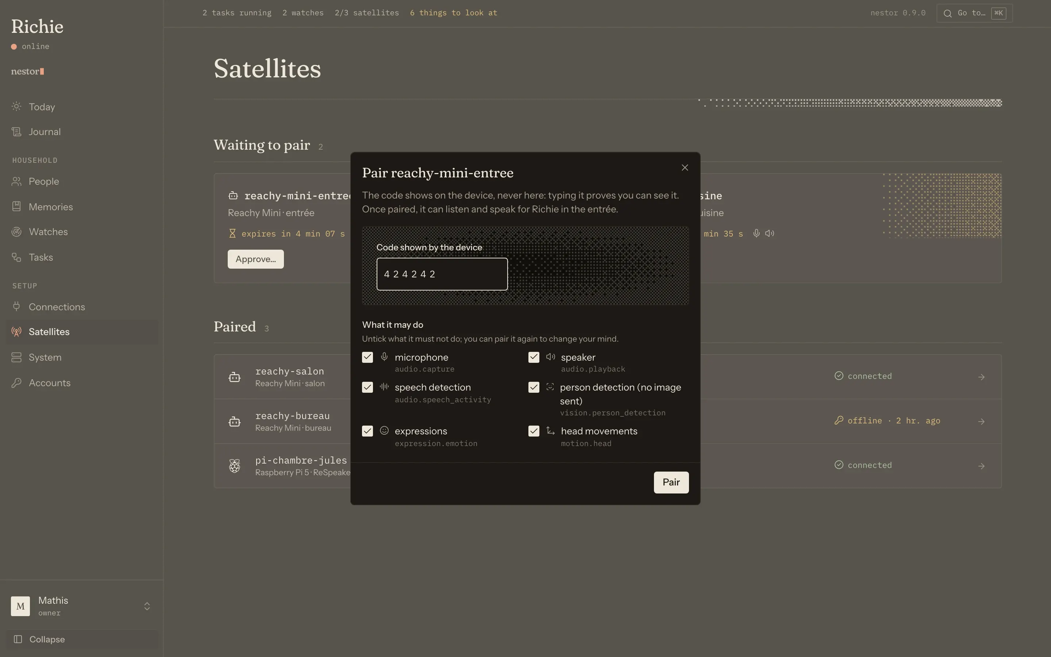Click the person detection scan-face icon
The width and height of the screenshot is (1051, 657).
click(550, 386)
